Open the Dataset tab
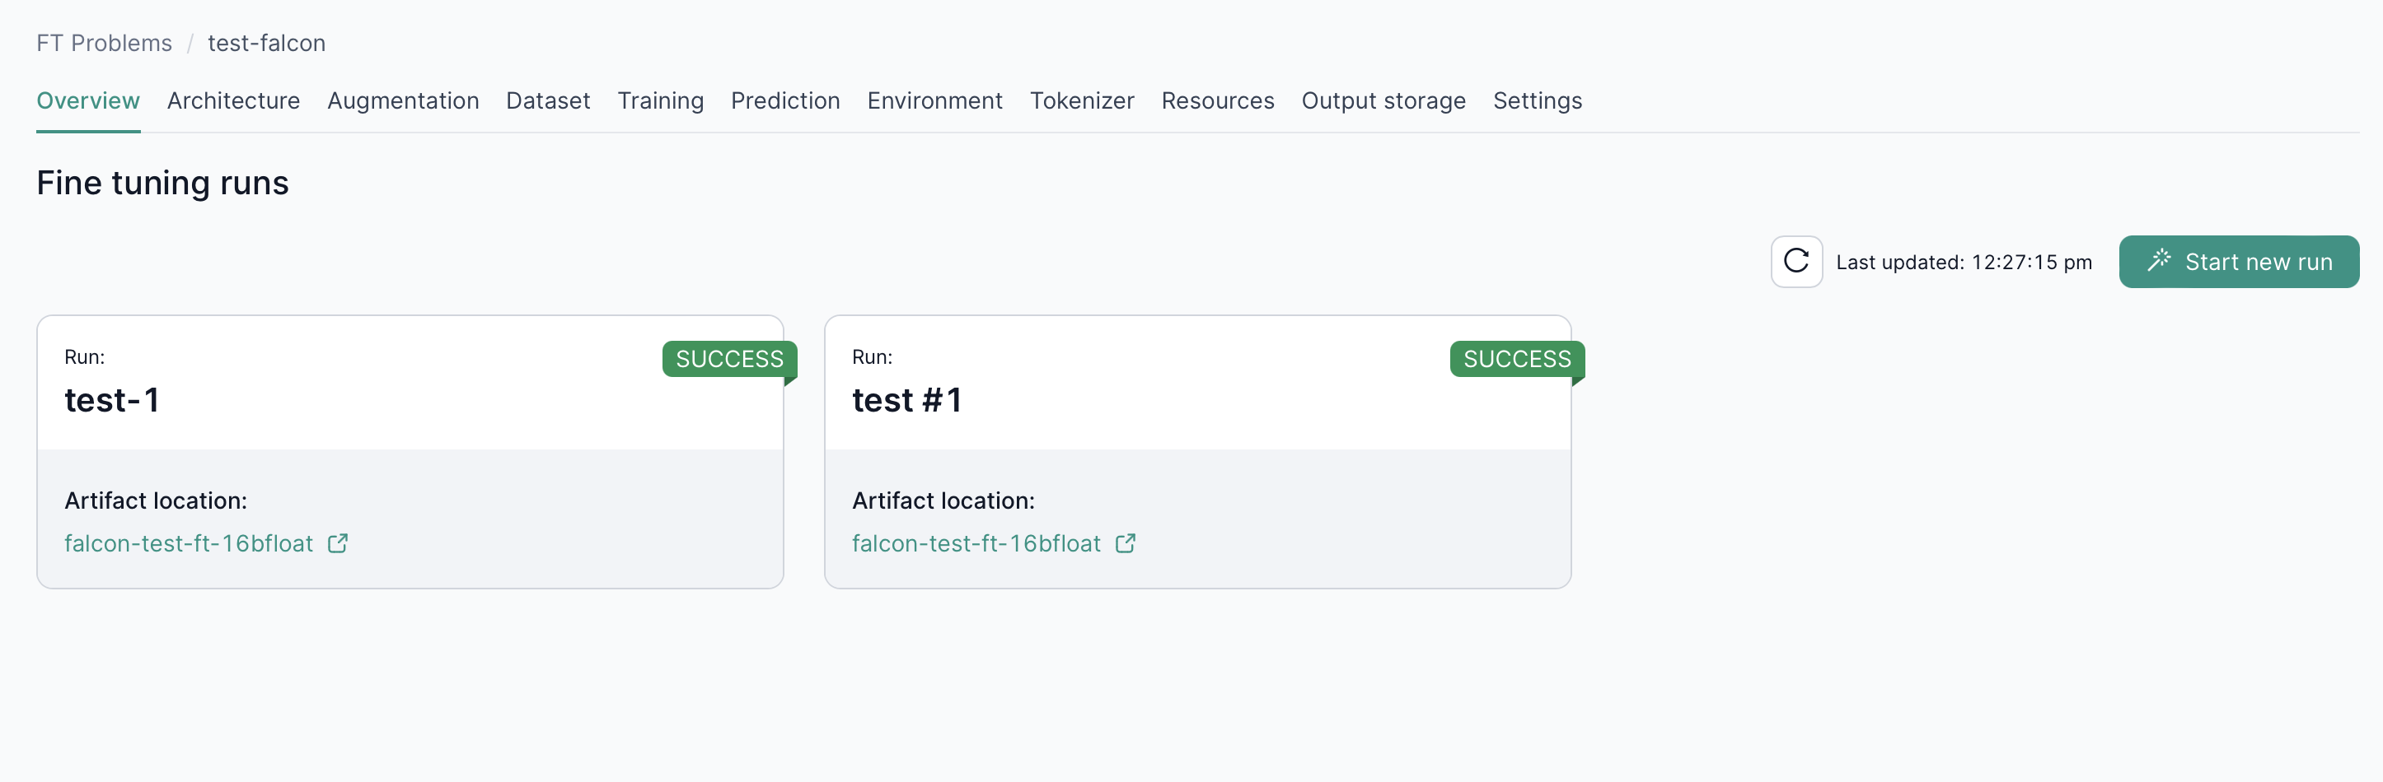This screenshot has width=2383, height=782. click(x=548, y=100)
